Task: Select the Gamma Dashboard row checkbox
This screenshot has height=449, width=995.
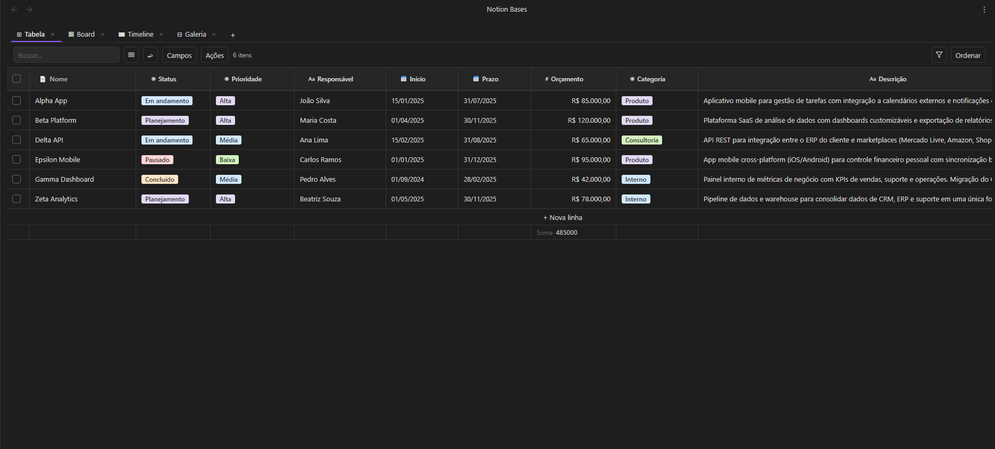Action: tap(16, 179)
